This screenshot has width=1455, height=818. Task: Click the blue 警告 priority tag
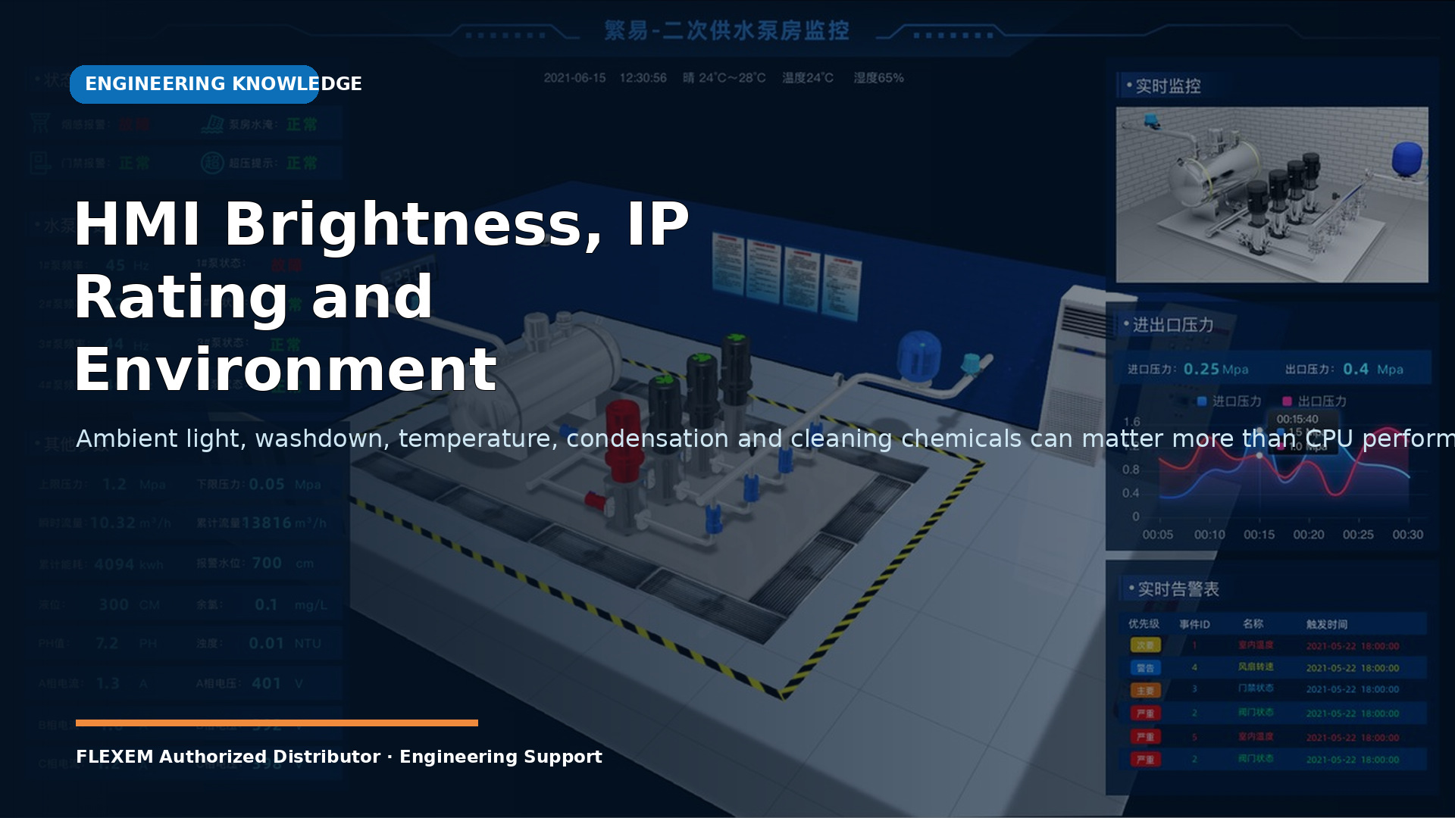1145,668
